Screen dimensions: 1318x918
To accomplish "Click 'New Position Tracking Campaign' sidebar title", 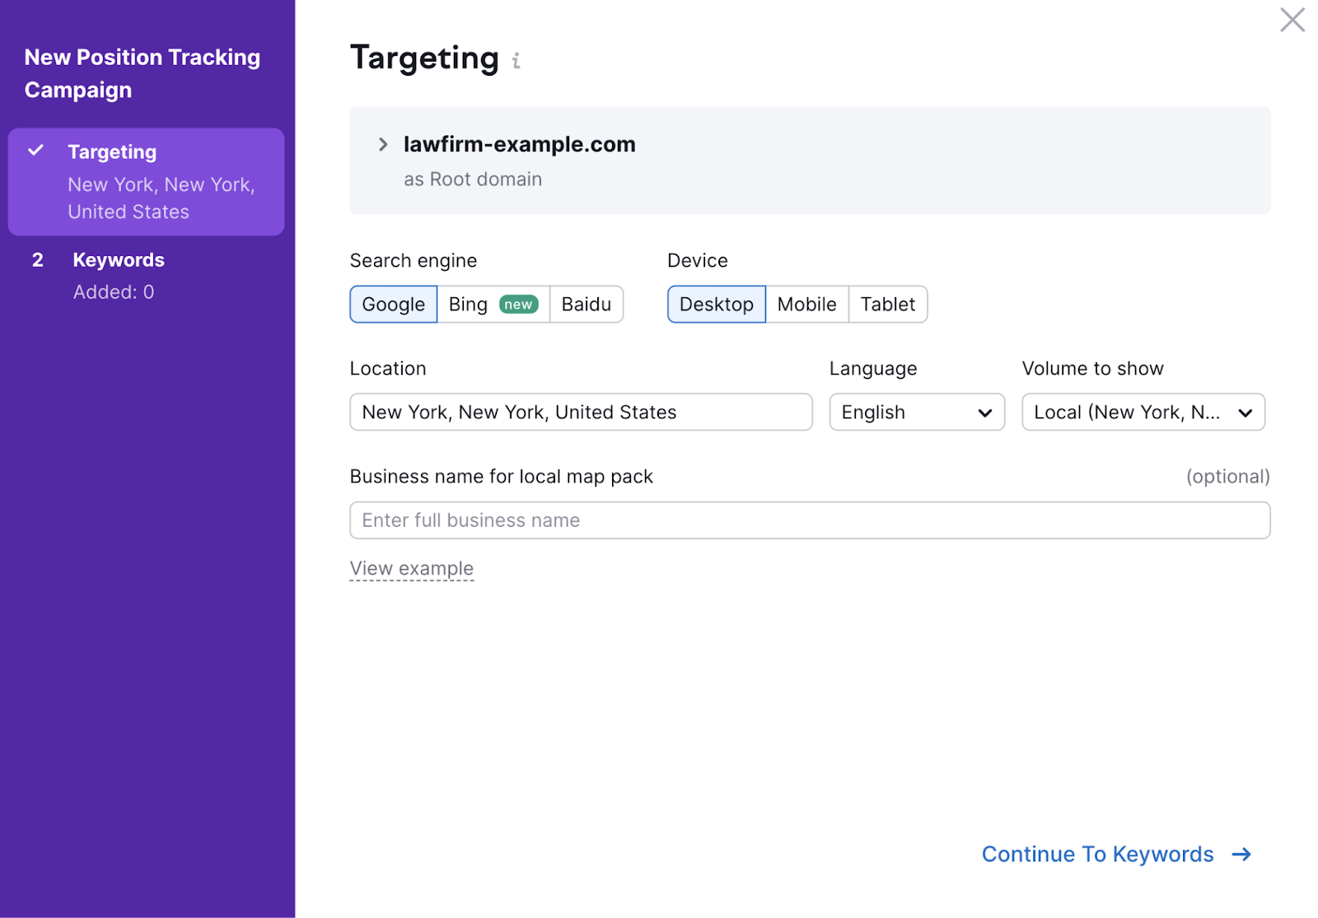I will (143, 73).
